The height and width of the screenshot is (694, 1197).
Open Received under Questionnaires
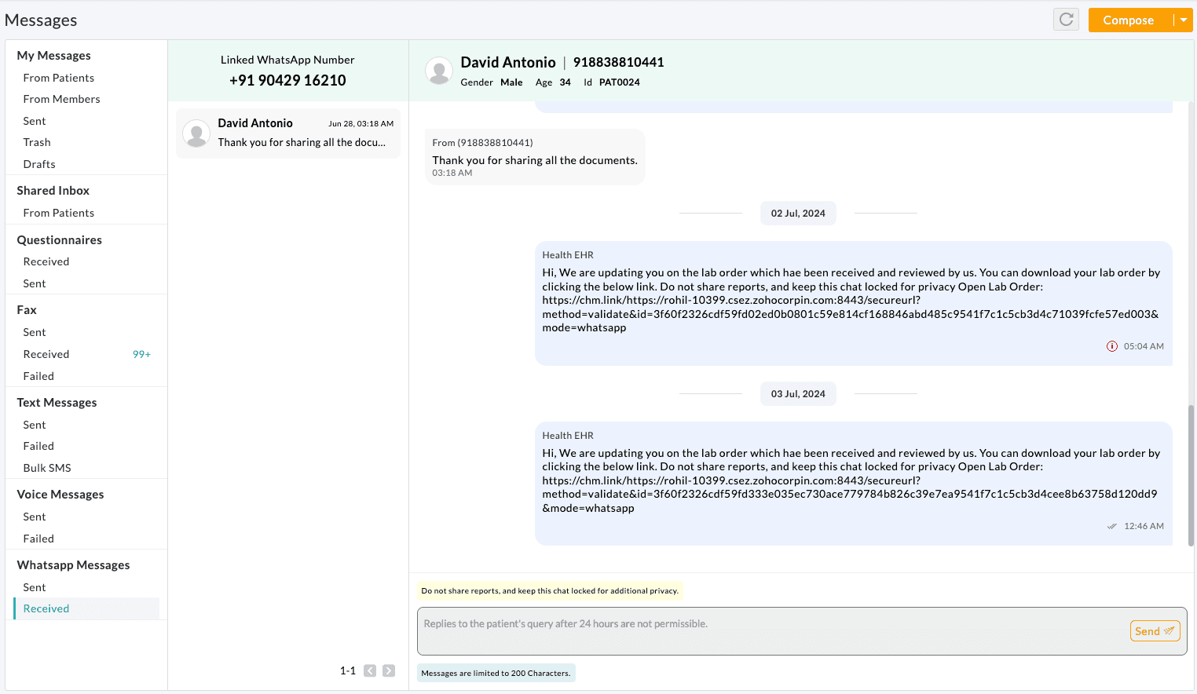(x=46, y=261)
